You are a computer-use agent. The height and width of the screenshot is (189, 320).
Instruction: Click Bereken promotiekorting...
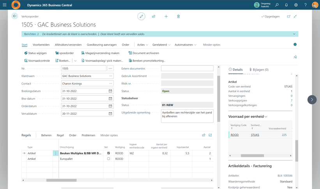coord(147,61)
